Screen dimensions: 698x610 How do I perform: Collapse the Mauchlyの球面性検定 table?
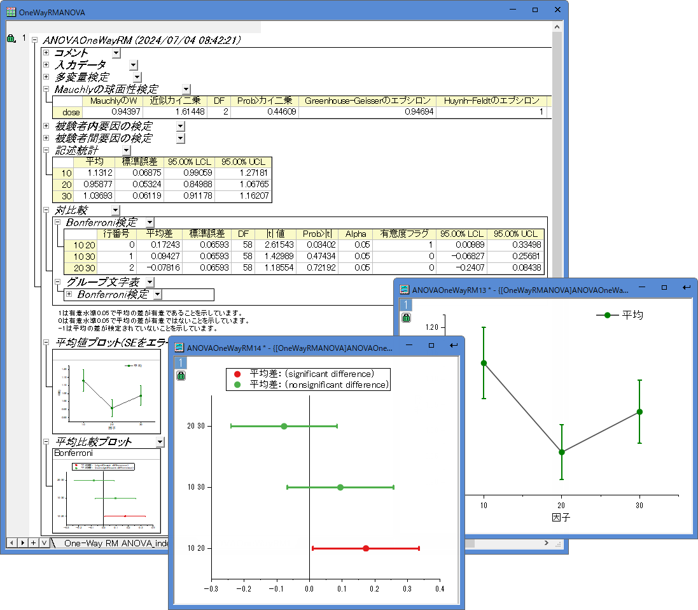pyautogui.click(x=46, y=90)
